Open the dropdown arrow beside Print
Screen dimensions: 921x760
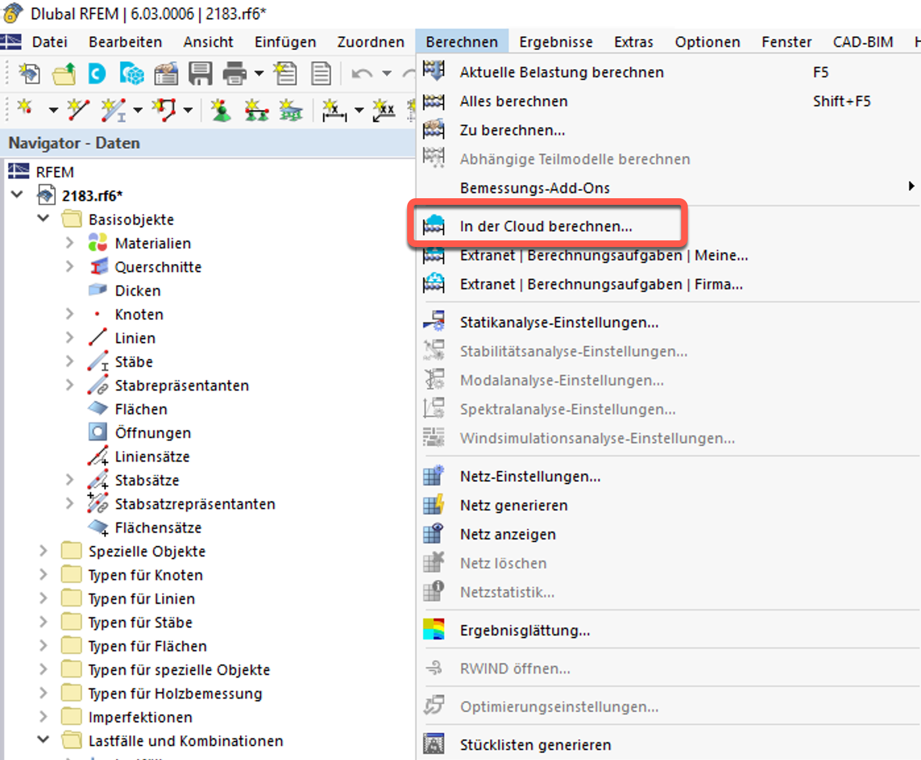click(x=259, y=73)
